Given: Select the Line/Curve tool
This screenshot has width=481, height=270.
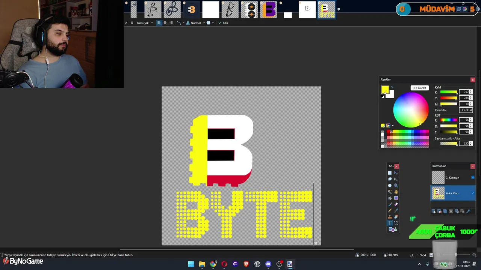Looking at the screenshot, I should tap(396, 223).
